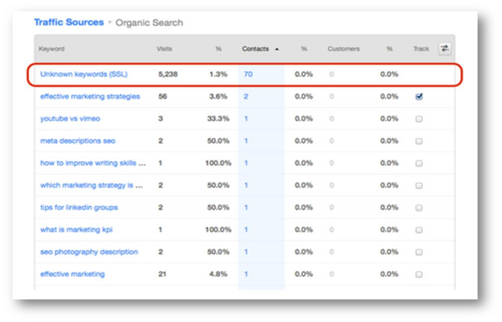Open meta descriptions seo keyword
This screenshot has width=502, height=322.
click(78, 141)
